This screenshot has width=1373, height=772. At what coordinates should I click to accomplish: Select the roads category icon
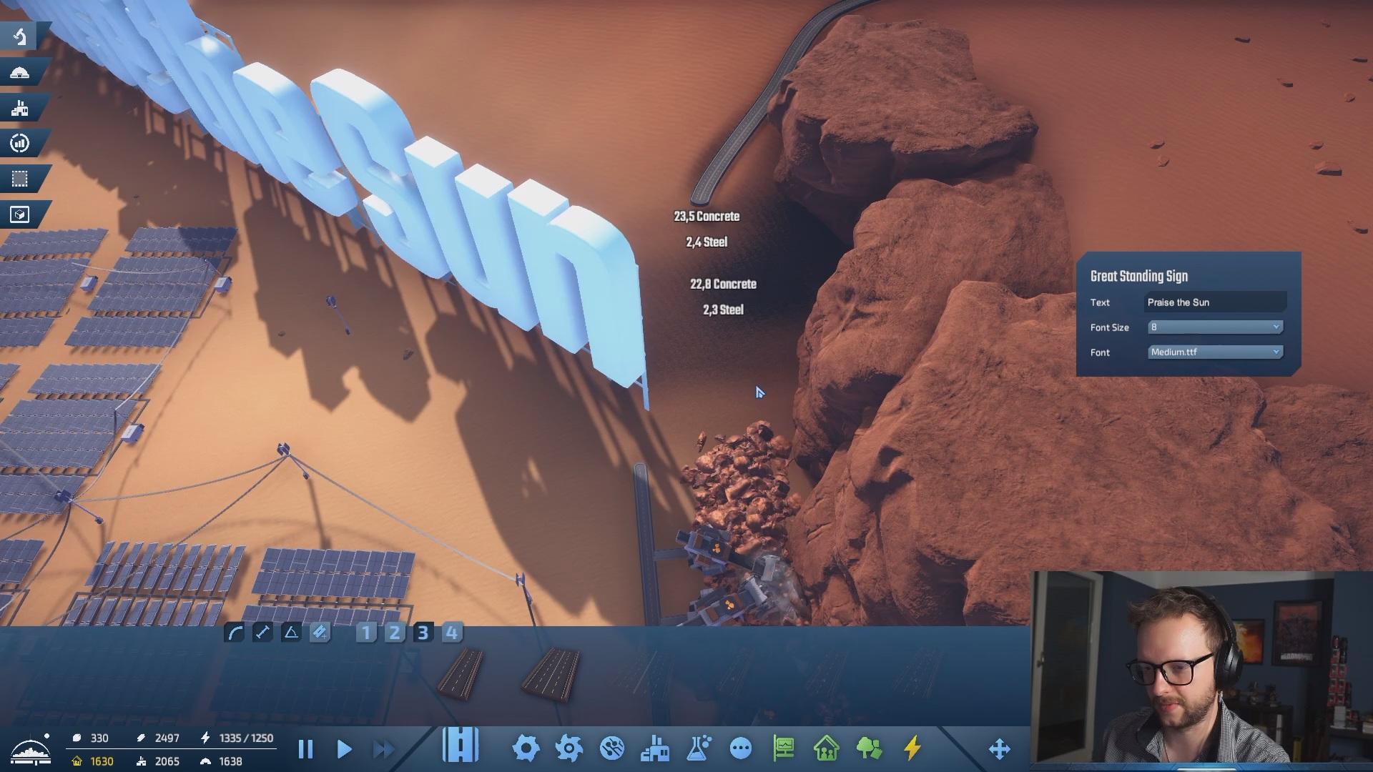[x=460, y=746]
